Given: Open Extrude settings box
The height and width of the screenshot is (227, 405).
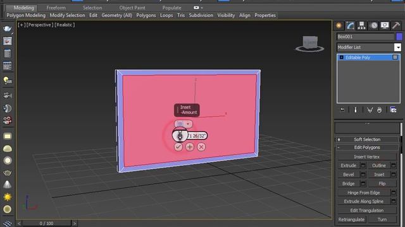Looking at the screenshot, I should (x=363, y=165).
